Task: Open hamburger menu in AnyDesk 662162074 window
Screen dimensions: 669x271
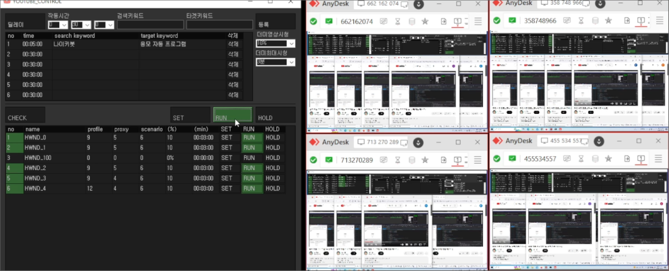Action: click(478, 21)
